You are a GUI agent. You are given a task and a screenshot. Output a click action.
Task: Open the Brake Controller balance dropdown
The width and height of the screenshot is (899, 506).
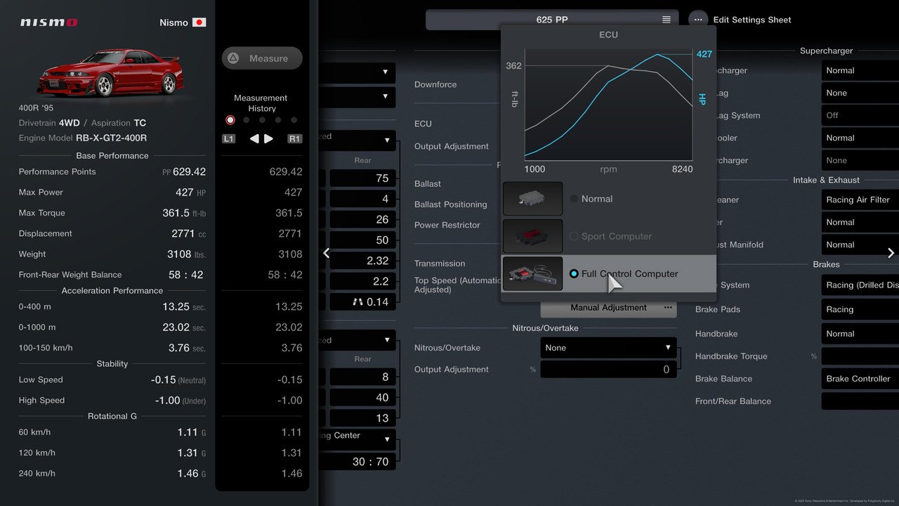860,379
